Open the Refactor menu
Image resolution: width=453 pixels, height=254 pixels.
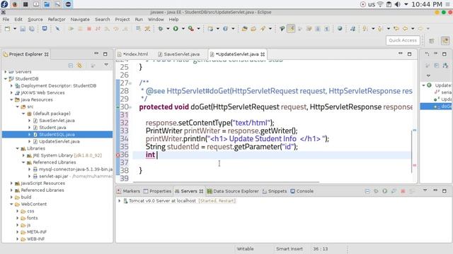click(57, 19)
